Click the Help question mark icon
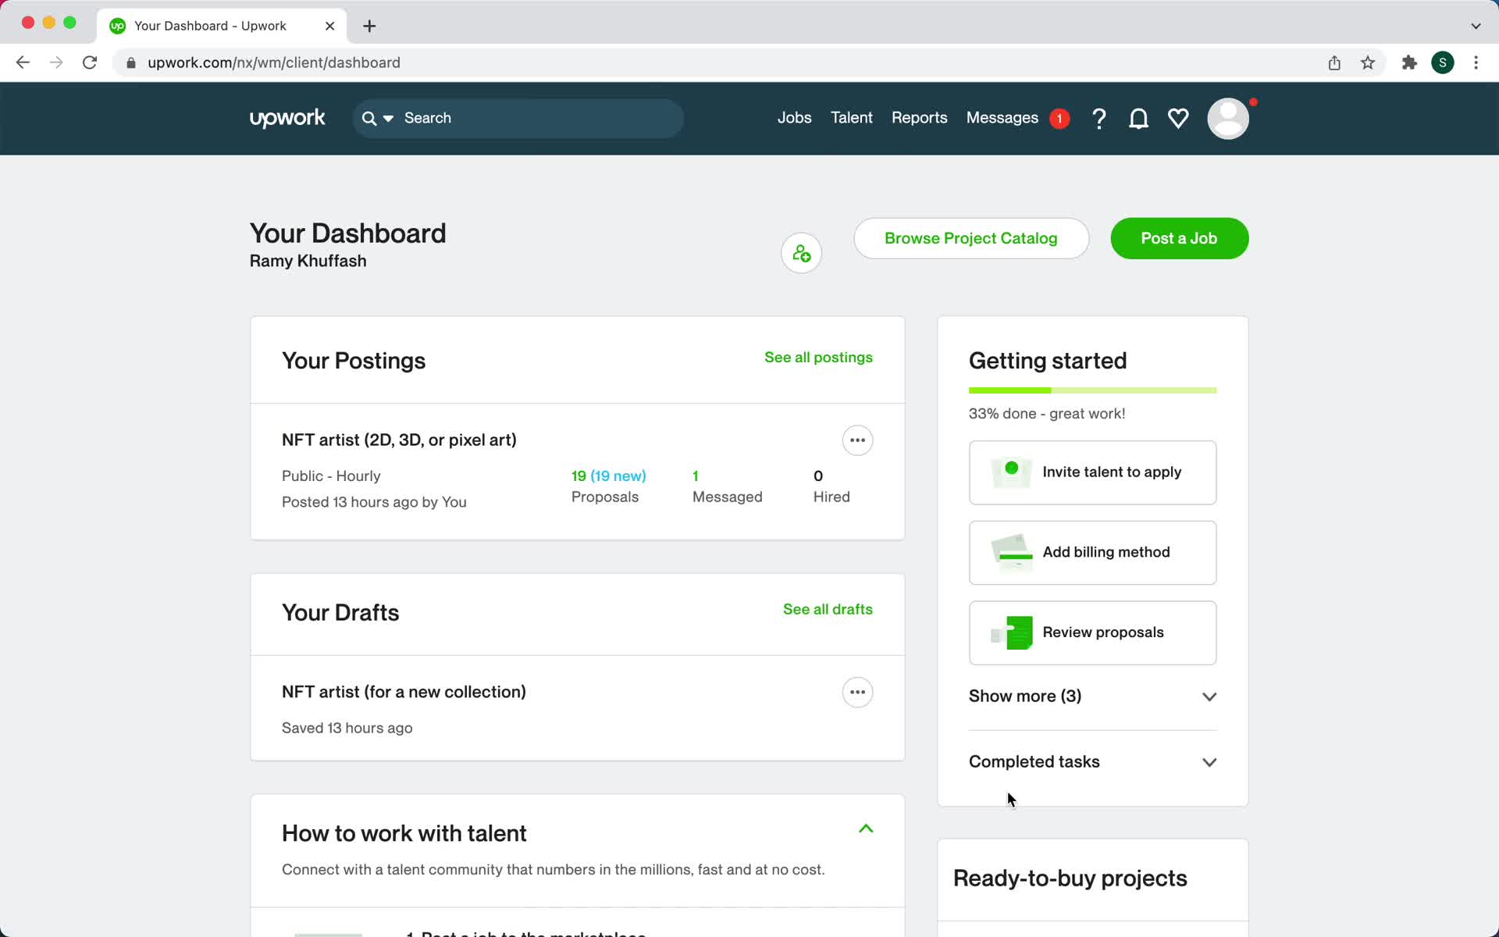Image resolution: width=1499 pixels, height=937 pixels. pos(1100,118)
